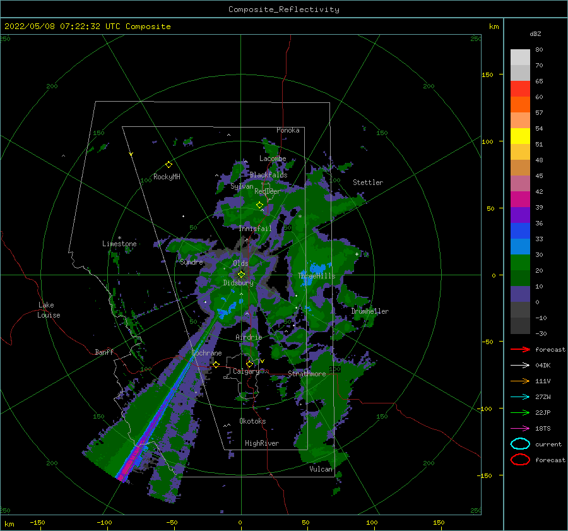This screenshot has width=568, height=531.
Task: Click the Didsbury label
Action: click(x=238, y=283)
